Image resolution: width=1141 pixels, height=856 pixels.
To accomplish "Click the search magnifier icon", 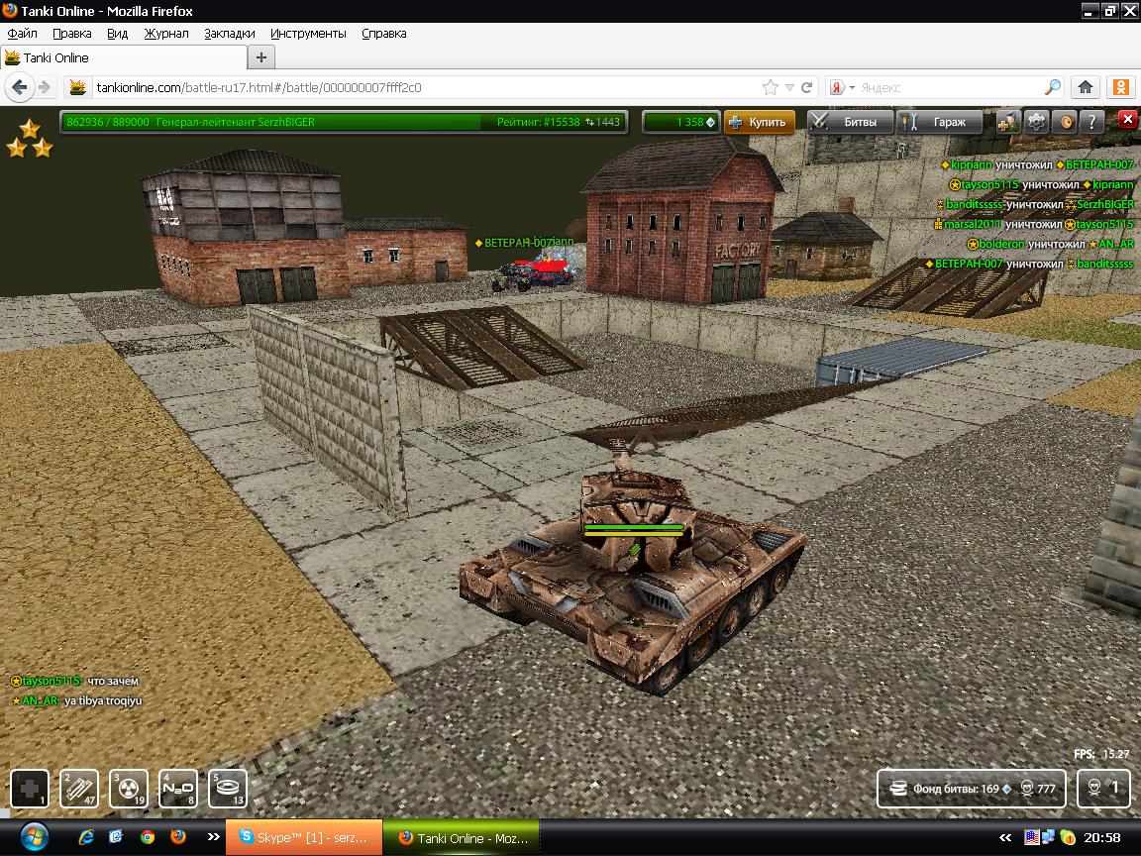I will [1052, 87].
